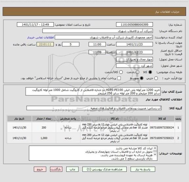The image size is (189, 182).
Task: Click the price validity time 11:00 field
Action: 97,52
